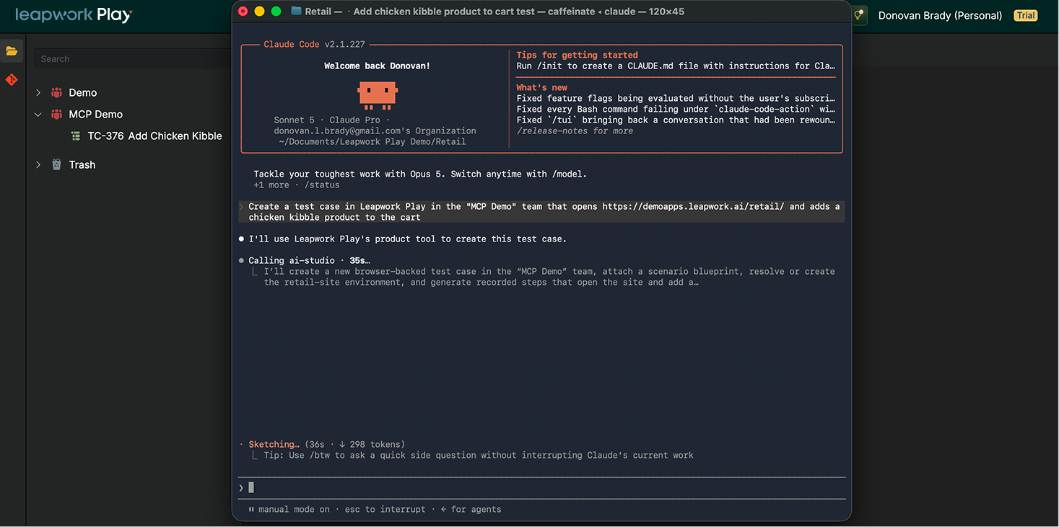Click the "Fixed every Bash command failing" note
1059x527 pixels.
click(x=676, y=109)
